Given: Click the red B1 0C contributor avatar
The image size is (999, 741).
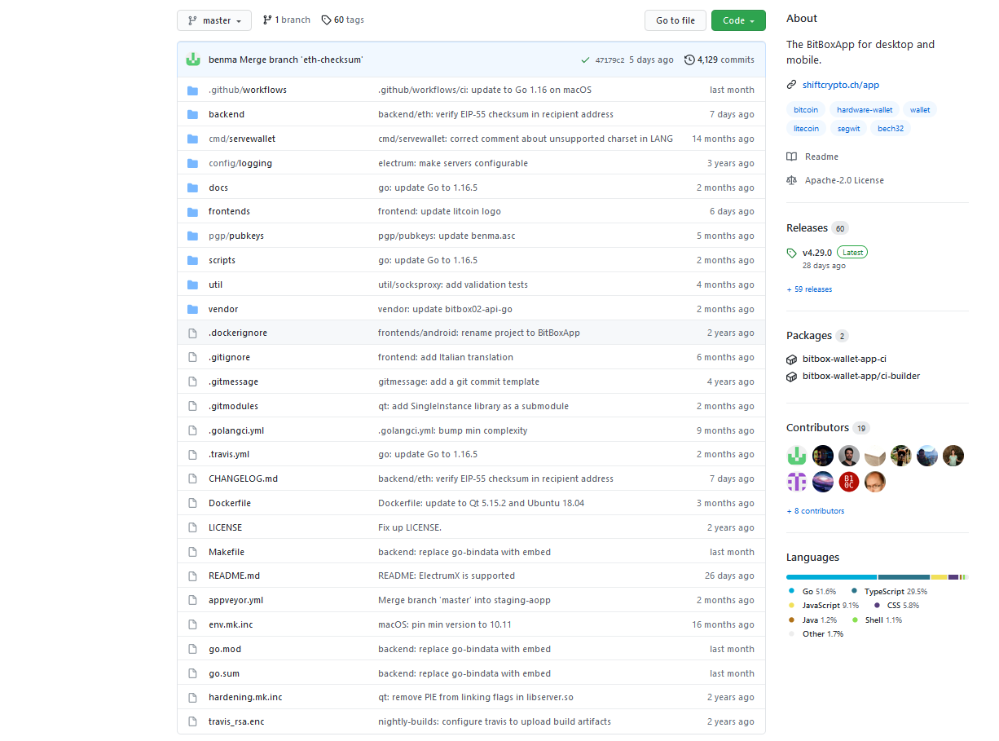Looking at the screenshot, I should (849, 482).
